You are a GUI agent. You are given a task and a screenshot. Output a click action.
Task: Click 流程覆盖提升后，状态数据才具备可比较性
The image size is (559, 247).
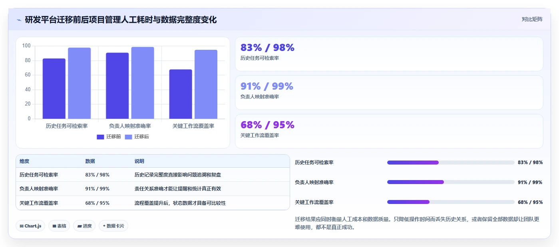tap(180, 203)
